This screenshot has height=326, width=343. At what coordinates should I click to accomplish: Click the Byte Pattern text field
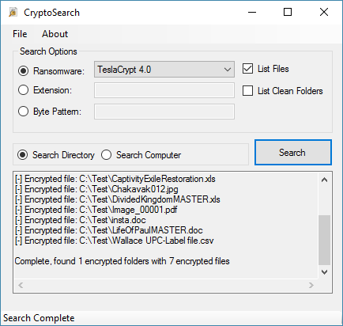(164, 112)
